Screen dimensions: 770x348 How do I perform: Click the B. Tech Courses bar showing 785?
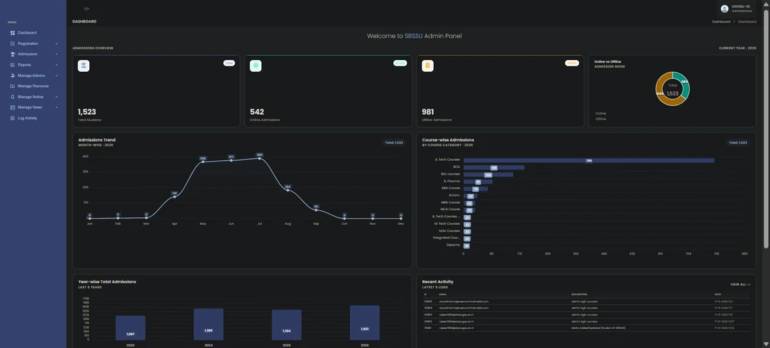click(589, 160)
